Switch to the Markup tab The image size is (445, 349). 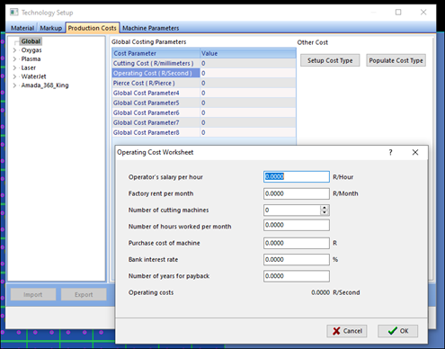[51, 28]
